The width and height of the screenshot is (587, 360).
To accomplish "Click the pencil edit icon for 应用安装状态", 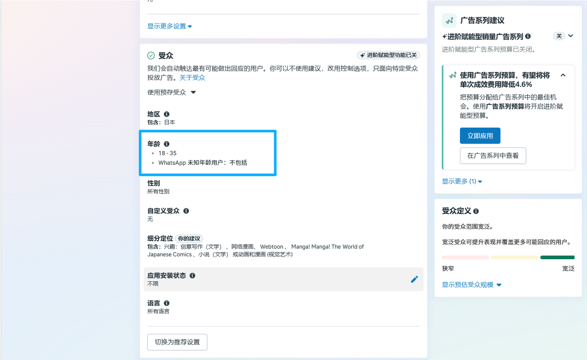I will [x=414, y=279].
